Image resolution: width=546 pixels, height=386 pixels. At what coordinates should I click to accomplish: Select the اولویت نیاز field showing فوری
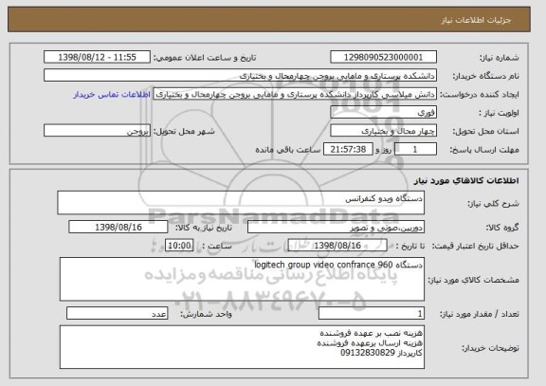(x=383, y=113)
